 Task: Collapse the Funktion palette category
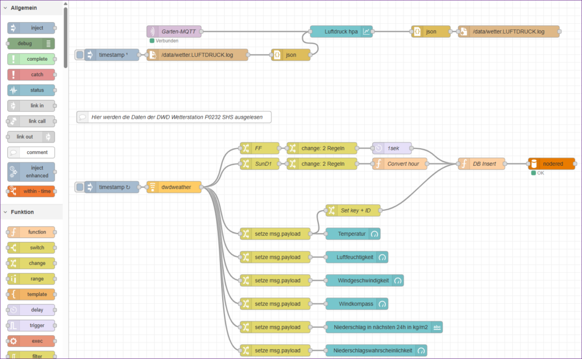point(5,212)
